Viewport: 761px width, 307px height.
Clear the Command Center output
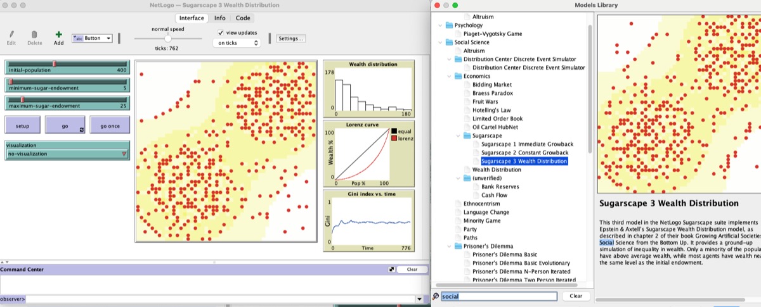click(x=412, y=269)
